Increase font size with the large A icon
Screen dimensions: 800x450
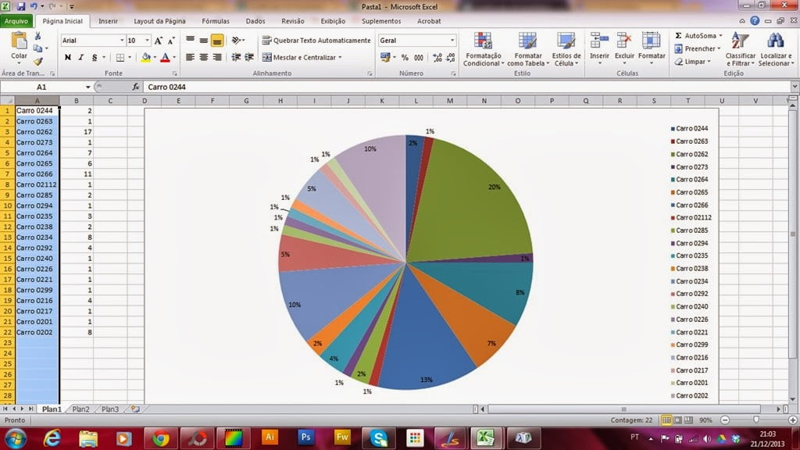(158, 41)
